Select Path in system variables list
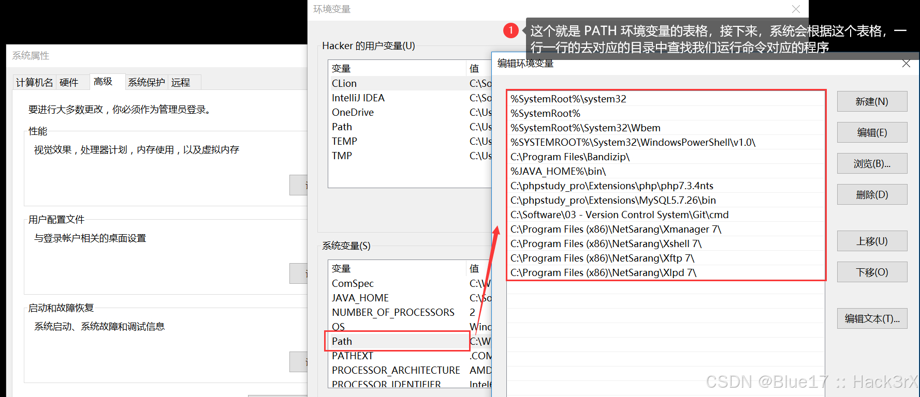This screenshot has width=920, height=397. [x=410, y=341]
